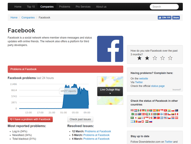This screenshot has width=191, height=144.
Task: Click the Hungary flag
Action: pos(147,122)
